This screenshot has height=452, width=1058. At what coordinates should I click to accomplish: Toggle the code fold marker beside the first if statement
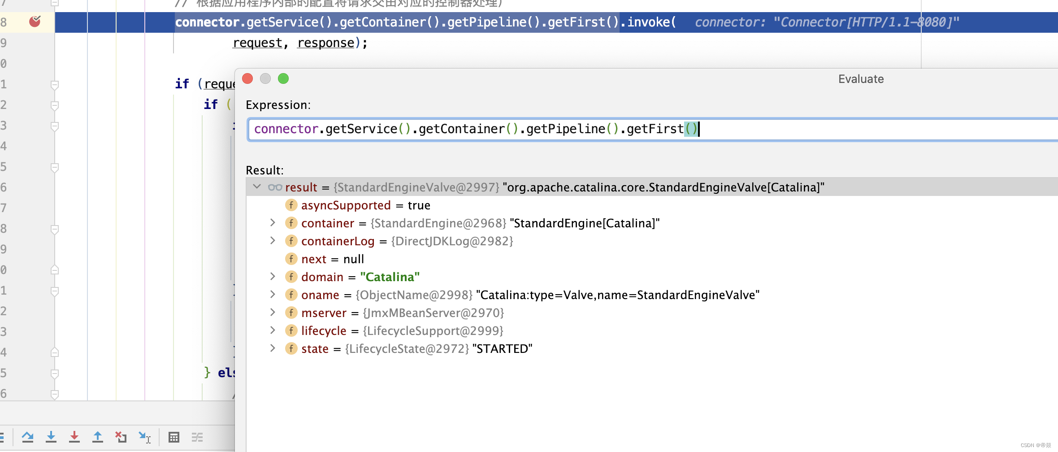point(55,84)
